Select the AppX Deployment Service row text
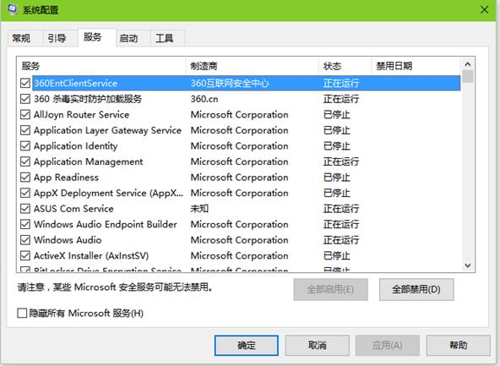The height and width of the screenshot is (366, 500). pyautogui.click(x=108, y=193)
